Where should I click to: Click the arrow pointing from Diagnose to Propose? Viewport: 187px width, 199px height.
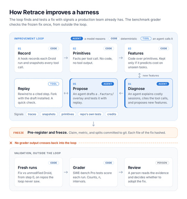pos(121,93)
